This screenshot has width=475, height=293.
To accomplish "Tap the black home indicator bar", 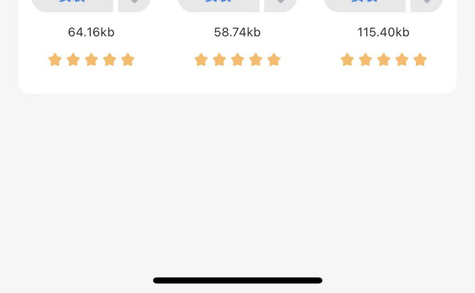I will click(x=237, y=280).
